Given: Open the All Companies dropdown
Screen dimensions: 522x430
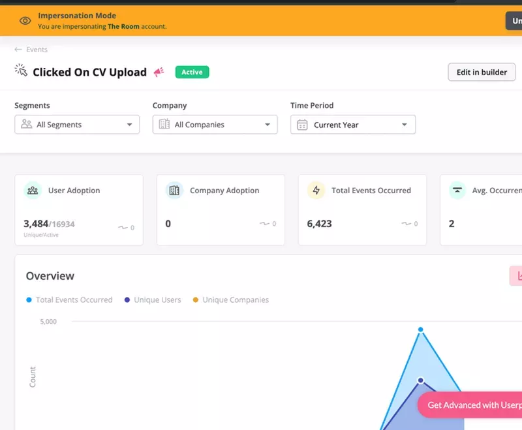Looking at the screenshot, I should coord(215,125).
